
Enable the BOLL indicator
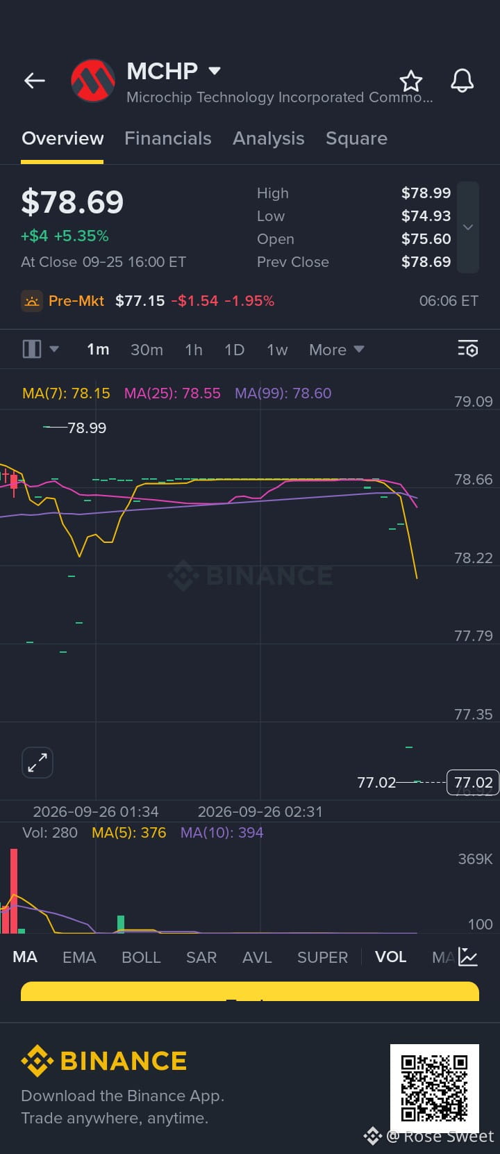click(x=141, y=957)
